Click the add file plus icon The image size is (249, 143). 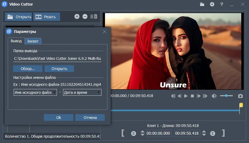point(77,17)
